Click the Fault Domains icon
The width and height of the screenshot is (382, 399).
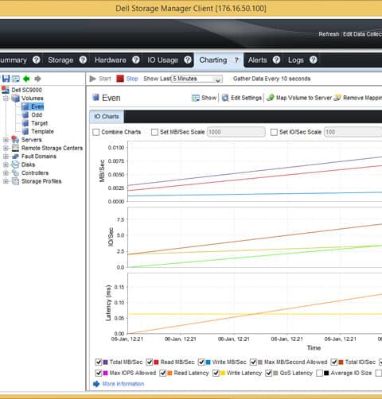(x=15, y=157)
